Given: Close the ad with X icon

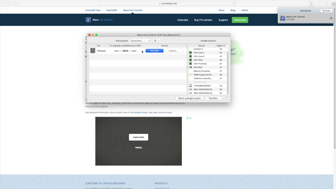Looking at the screenshot, I should 191,118.
